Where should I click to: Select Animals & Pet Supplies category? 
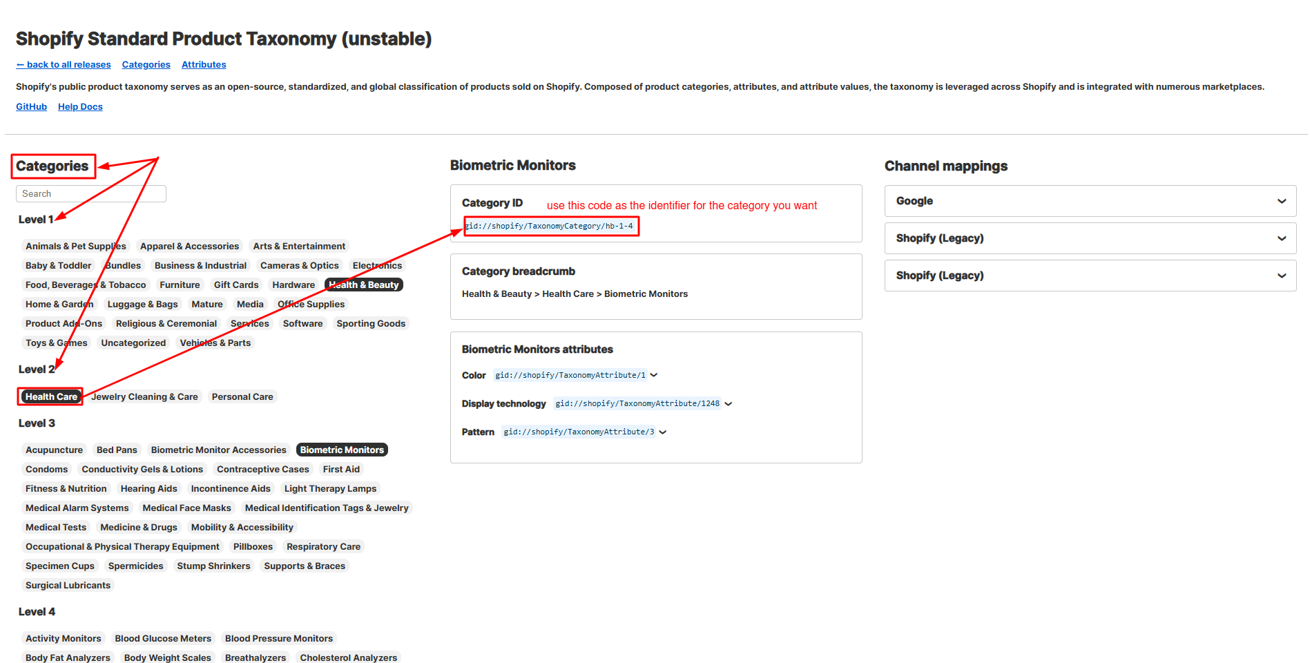[76, 246]
